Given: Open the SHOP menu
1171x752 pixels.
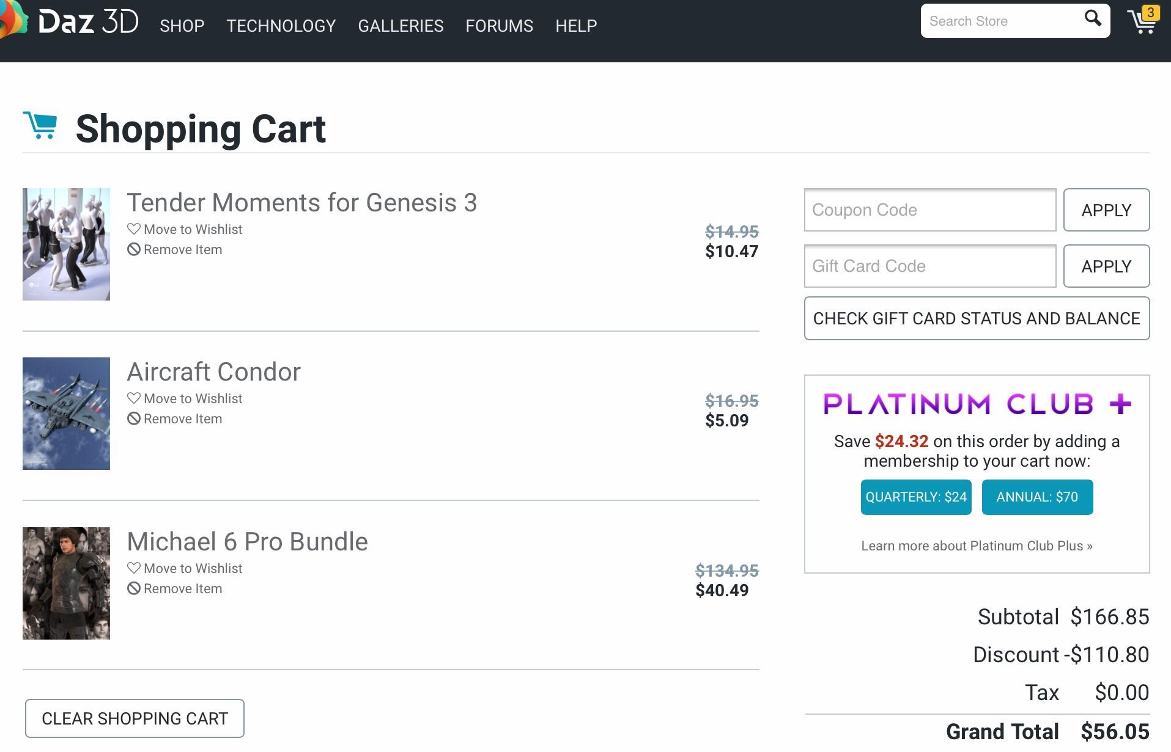Looking at the screenshot, I should click(x=182, y=26).
